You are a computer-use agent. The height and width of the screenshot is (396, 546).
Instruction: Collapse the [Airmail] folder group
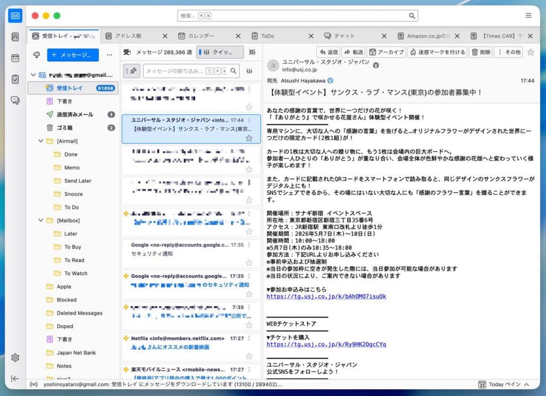click(42, 141)
